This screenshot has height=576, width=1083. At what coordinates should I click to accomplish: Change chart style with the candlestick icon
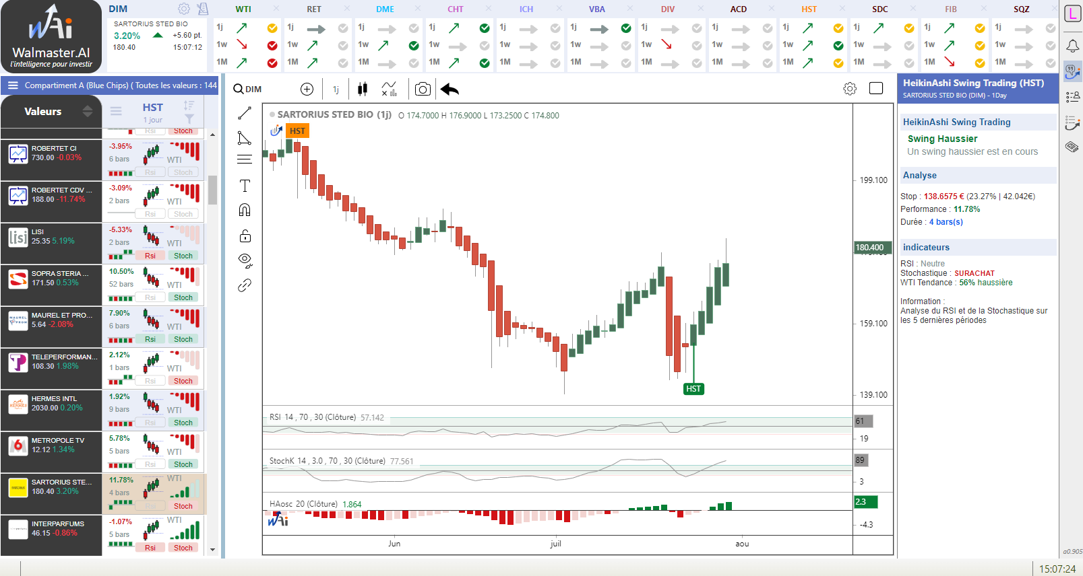coord(363,89)
